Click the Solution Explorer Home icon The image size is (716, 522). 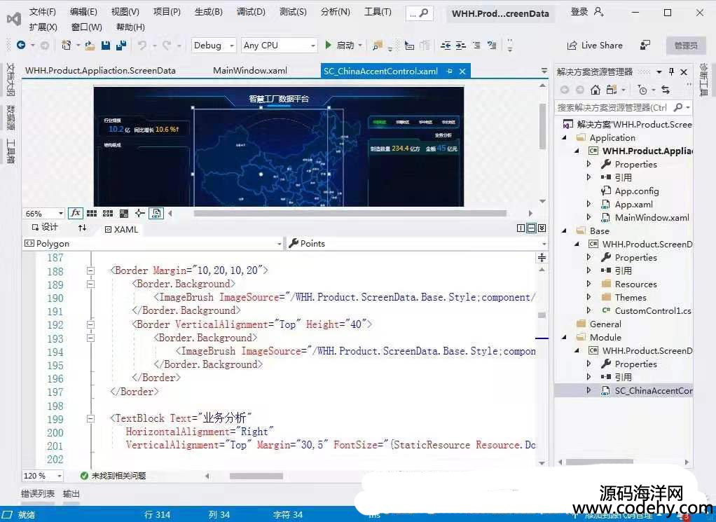[x=595, y=90]
